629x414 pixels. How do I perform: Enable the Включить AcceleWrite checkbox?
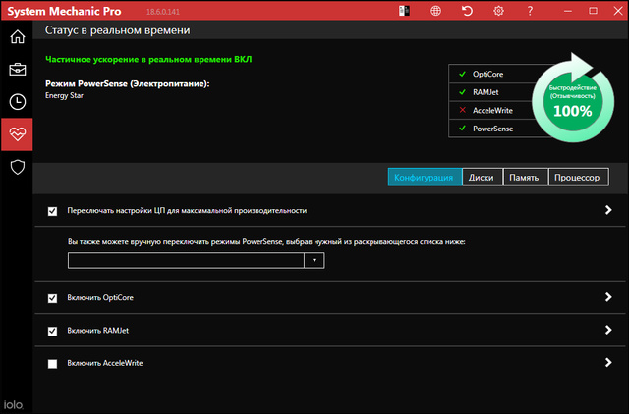coord(53,363)
